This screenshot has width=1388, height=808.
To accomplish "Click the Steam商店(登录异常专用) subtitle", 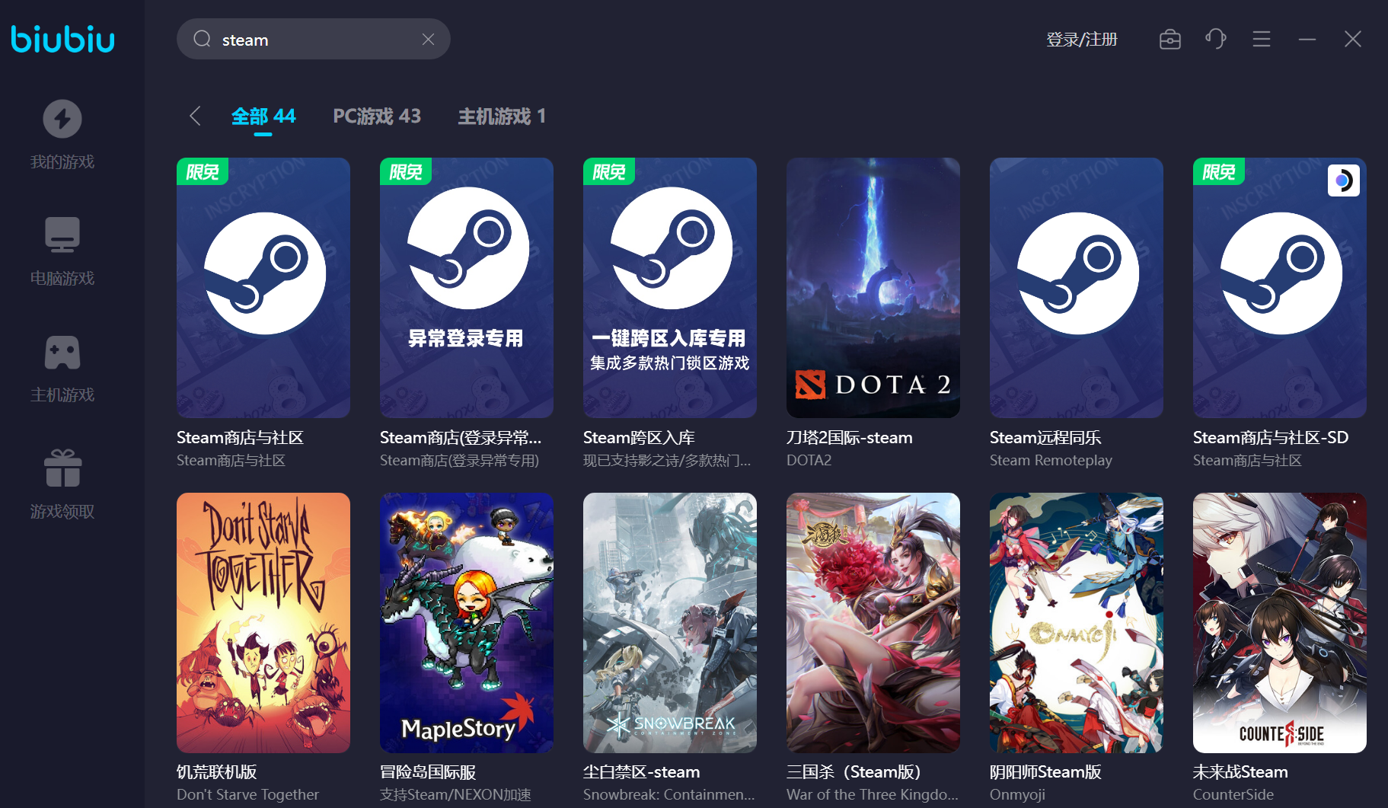I will (x=459, y=460).
